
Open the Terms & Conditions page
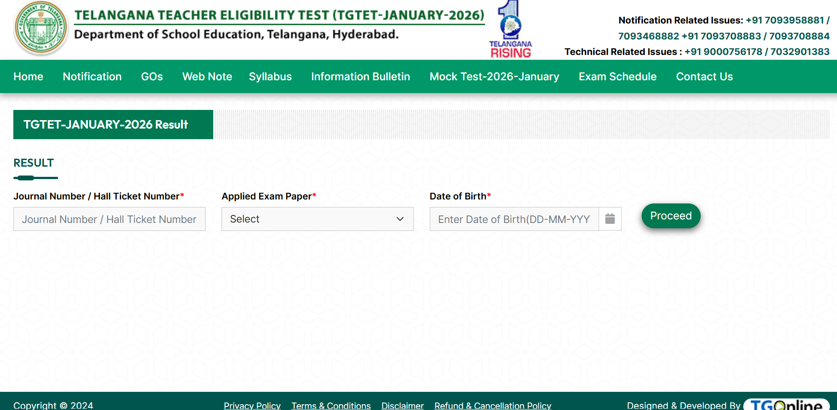(331, 405)
